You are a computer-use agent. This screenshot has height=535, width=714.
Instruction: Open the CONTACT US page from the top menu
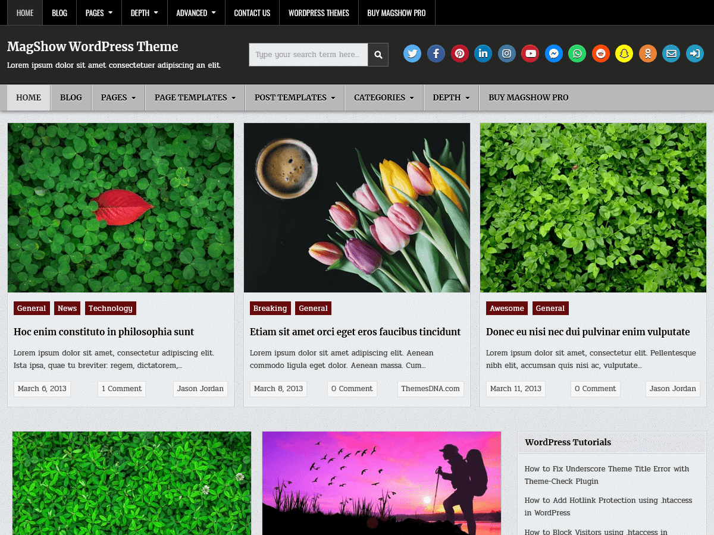tap(252, 12)
